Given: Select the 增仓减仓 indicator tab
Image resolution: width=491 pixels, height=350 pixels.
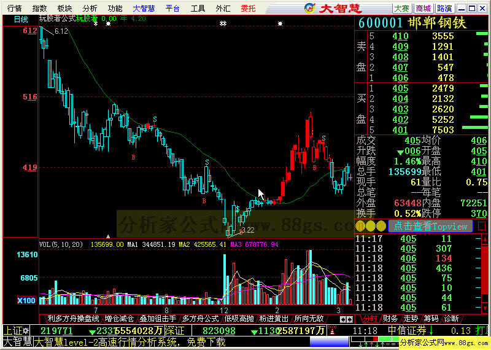Looking at the screenshot, I should click(x=119, y=319).
